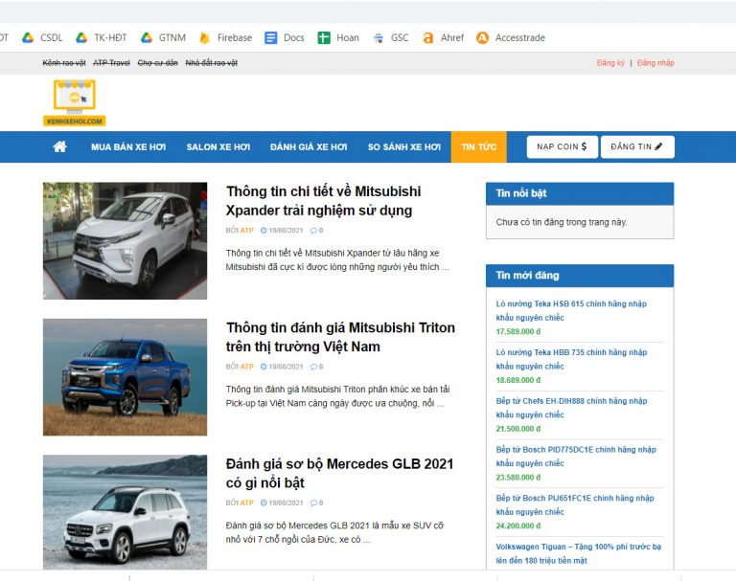The width and height of the screenshot is (736, 581).
Task: Click the price 21.500.000 đ
Action: point(518,429)
